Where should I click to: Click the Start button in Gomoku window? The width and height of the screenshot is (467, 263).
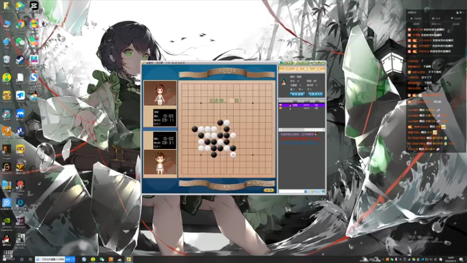tap(227, 187)
